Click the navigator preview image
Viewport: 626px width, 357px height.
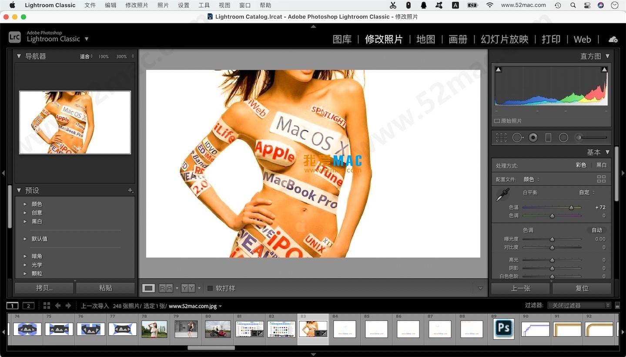pos(75,122)
